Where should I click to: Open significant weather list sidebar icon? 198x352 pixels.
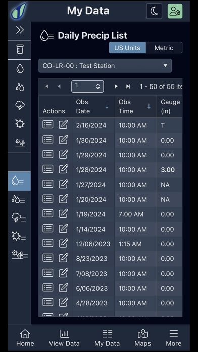[19, 236]
